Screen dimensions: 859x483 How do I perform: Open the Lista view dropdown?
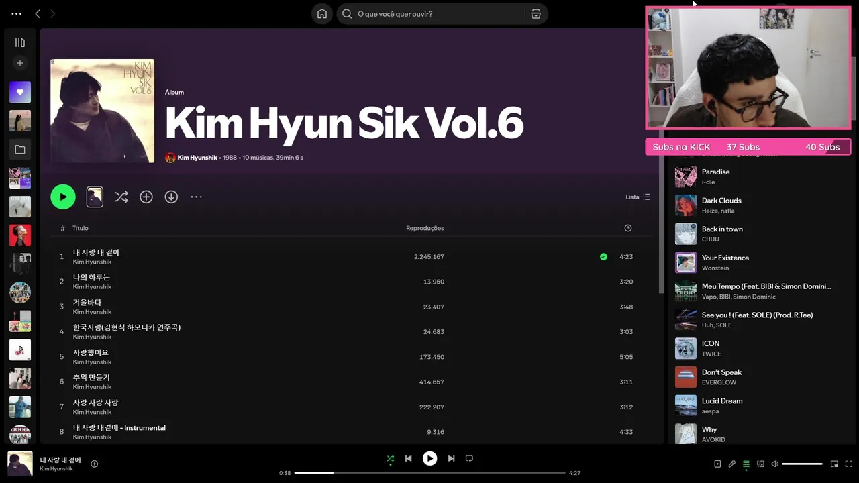638,197
